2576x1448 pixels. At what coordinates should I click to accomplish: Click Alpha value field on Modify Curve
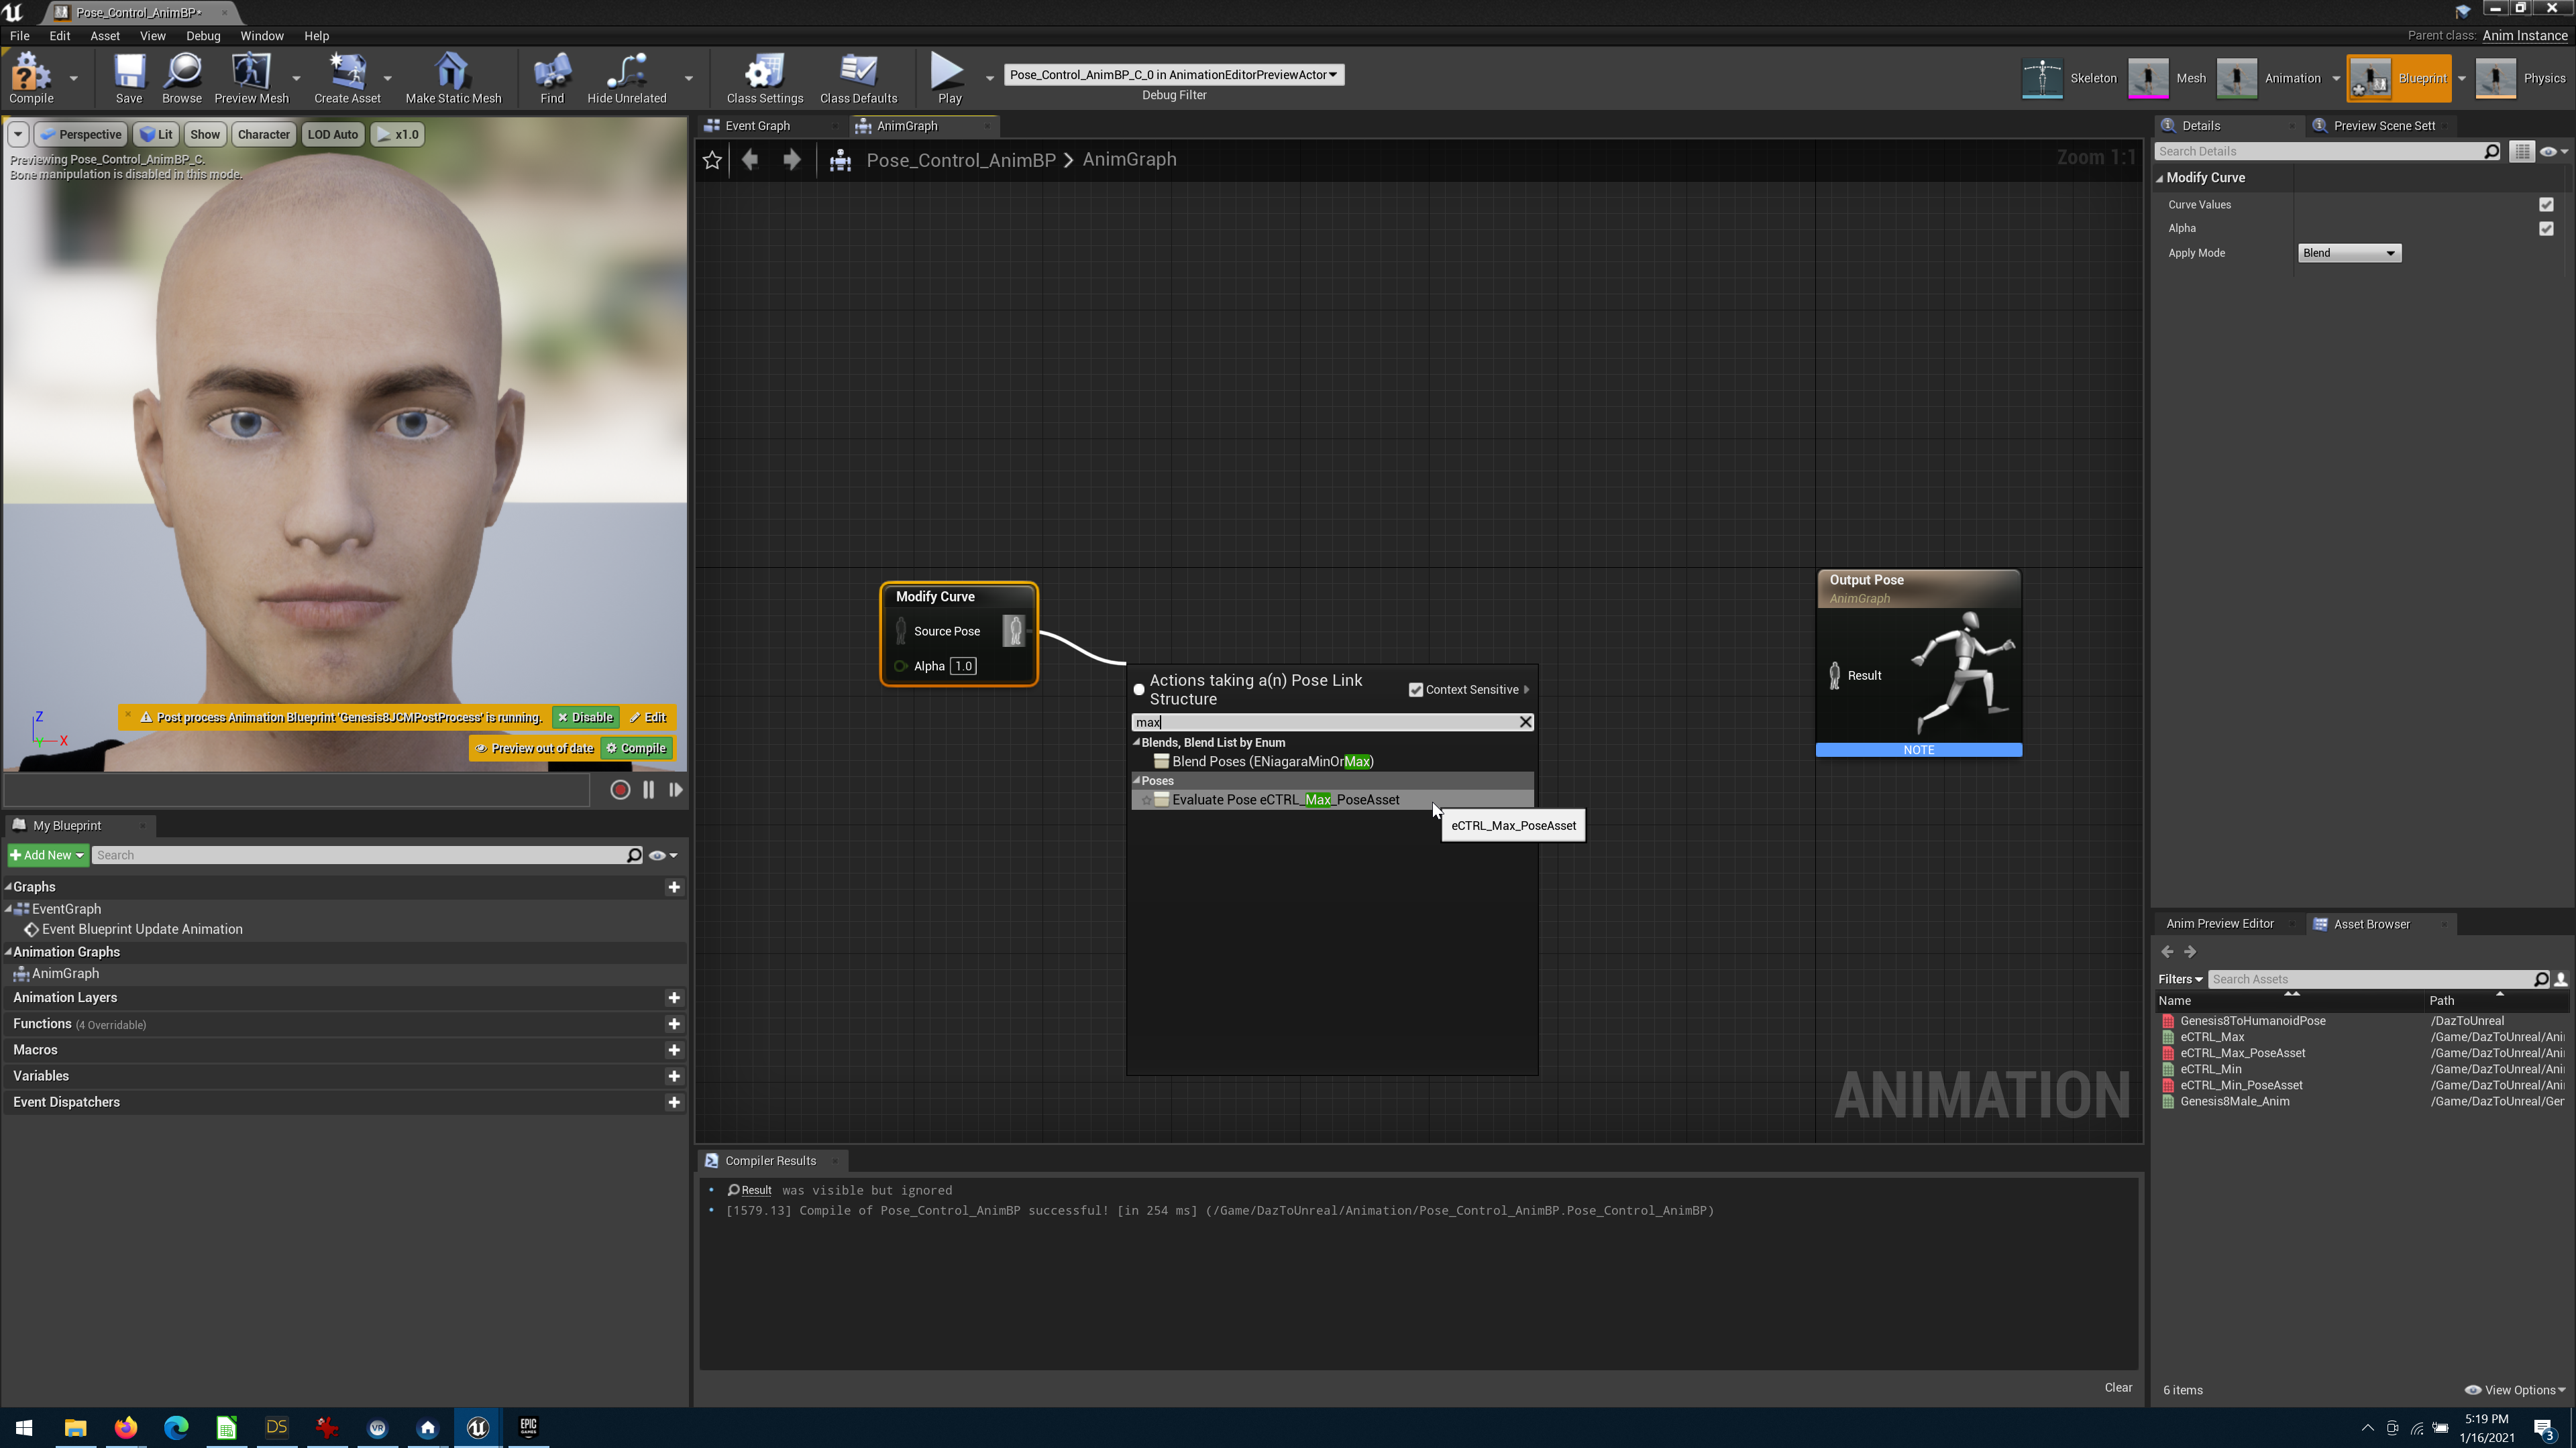coord(963,666)
